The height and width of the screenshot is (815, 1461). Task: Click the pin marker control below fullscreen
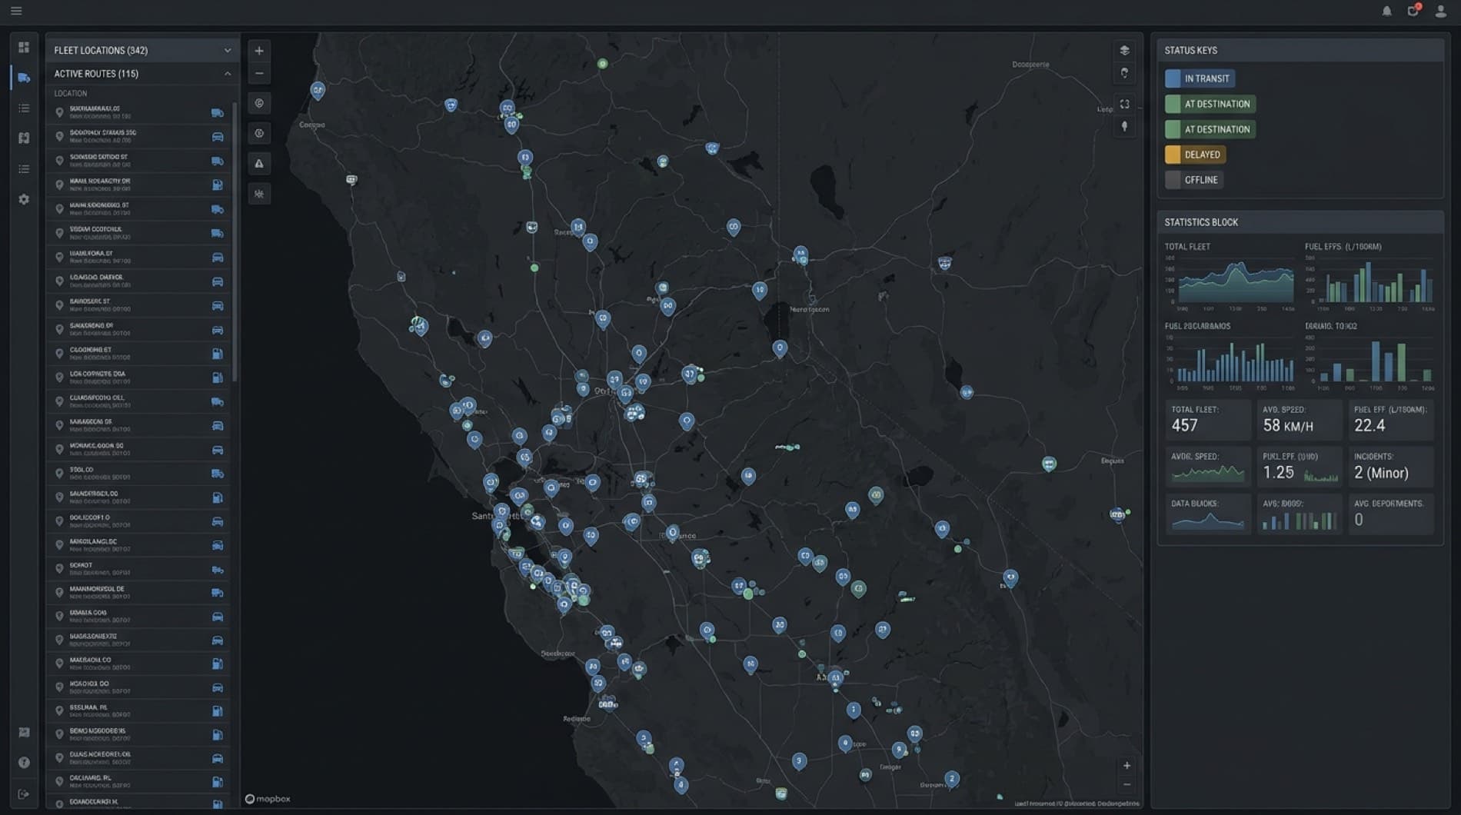coord(1124,127)
